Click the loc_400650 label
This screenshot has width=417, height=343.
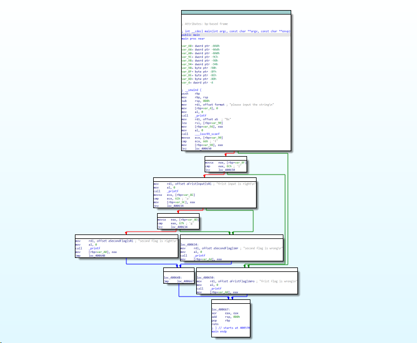[x=206, y=278]
